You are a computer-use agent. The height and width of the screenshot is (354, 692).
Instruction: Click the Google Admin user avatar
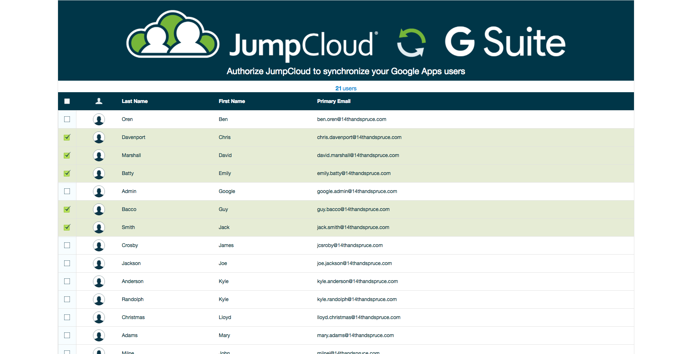pos(99,191)
